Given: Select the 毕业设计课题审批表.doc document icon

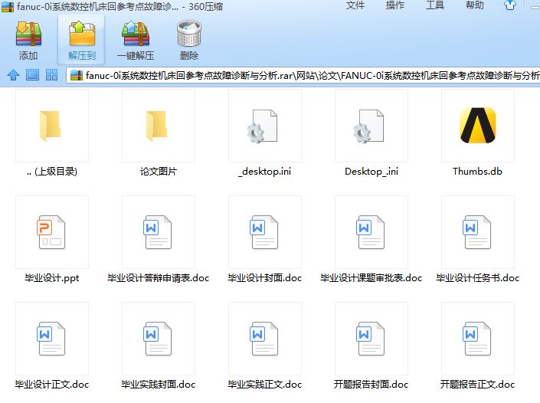Looking at the screenshot, I should coord(371,232).
